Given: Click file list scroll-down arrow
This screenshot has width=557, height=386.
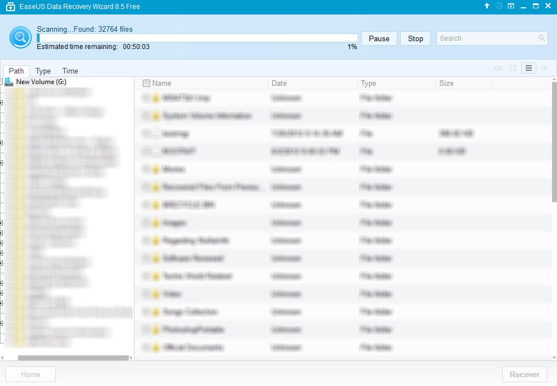Looking at the screenshot, I should pyautogui.click(x=554, y=358).
